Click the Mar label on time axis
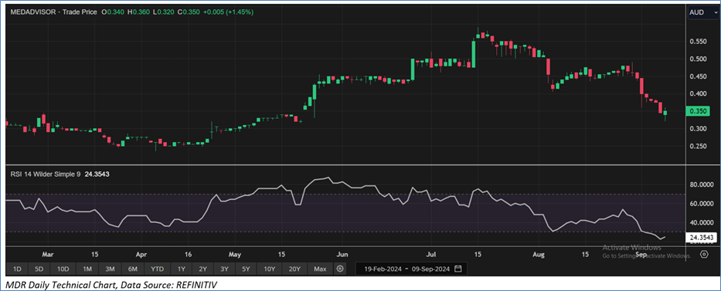721x291 pixels. click(x=48, y=254)
